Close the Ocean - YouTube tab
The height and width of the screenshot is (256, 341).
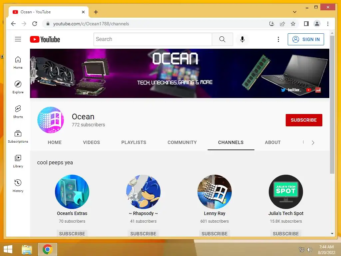click(x=83, y=12)
